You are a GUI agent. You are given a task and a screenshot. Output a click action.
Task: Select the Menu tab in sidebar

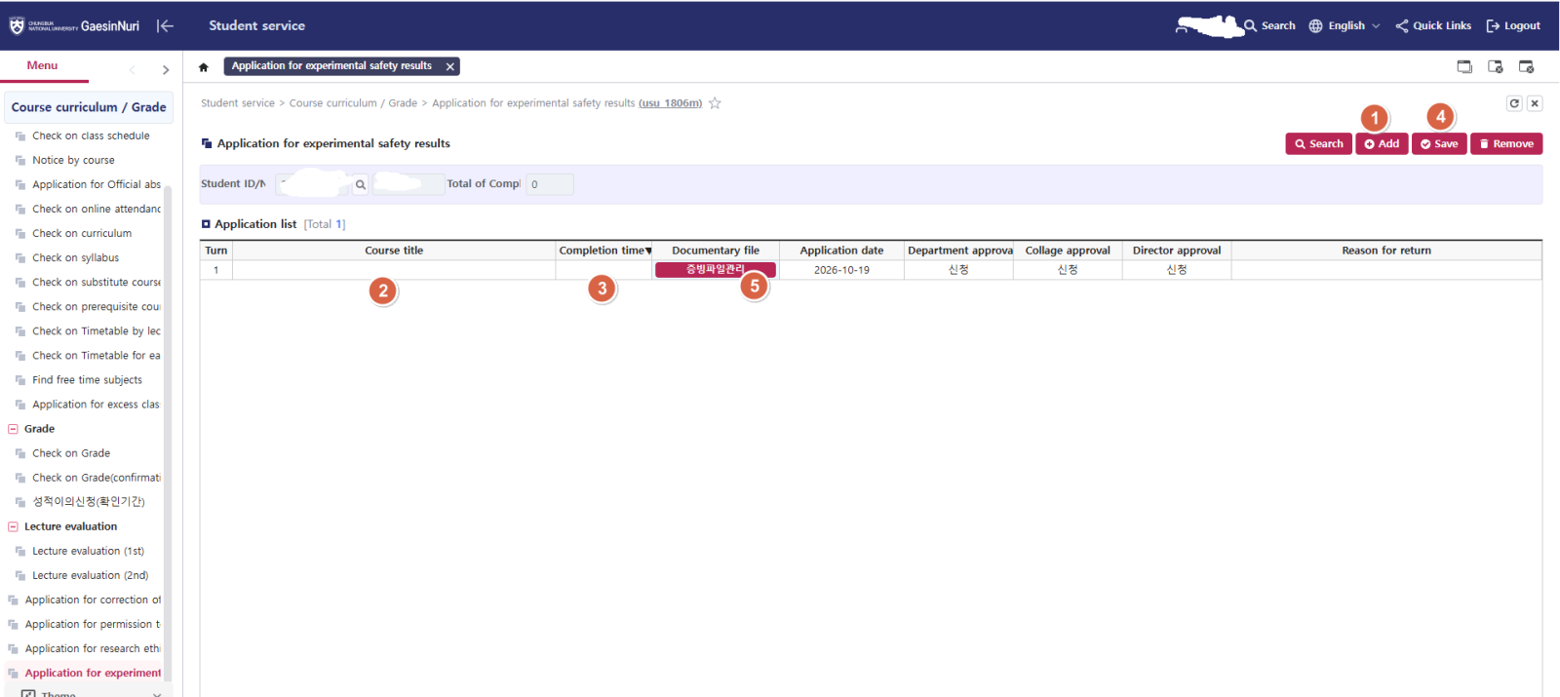pyautogui.click(x=43, y=66)
